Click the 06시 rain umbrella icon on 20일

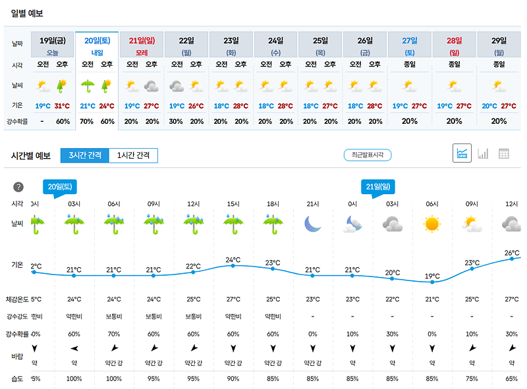(x=114, y=224)
